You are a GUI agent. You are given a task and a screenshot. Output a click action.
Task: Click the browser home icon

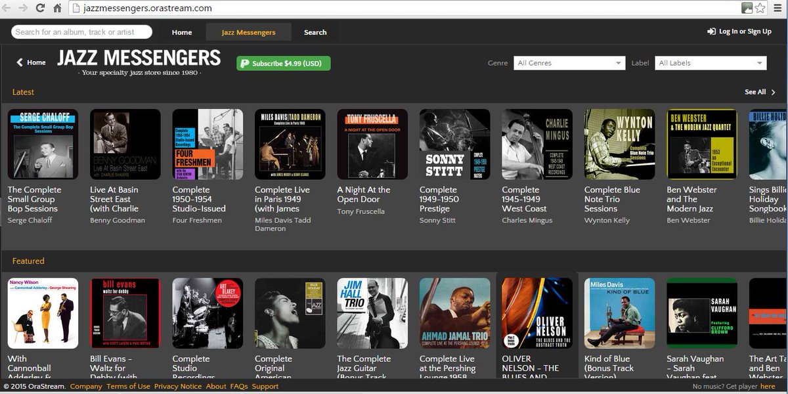57,9
